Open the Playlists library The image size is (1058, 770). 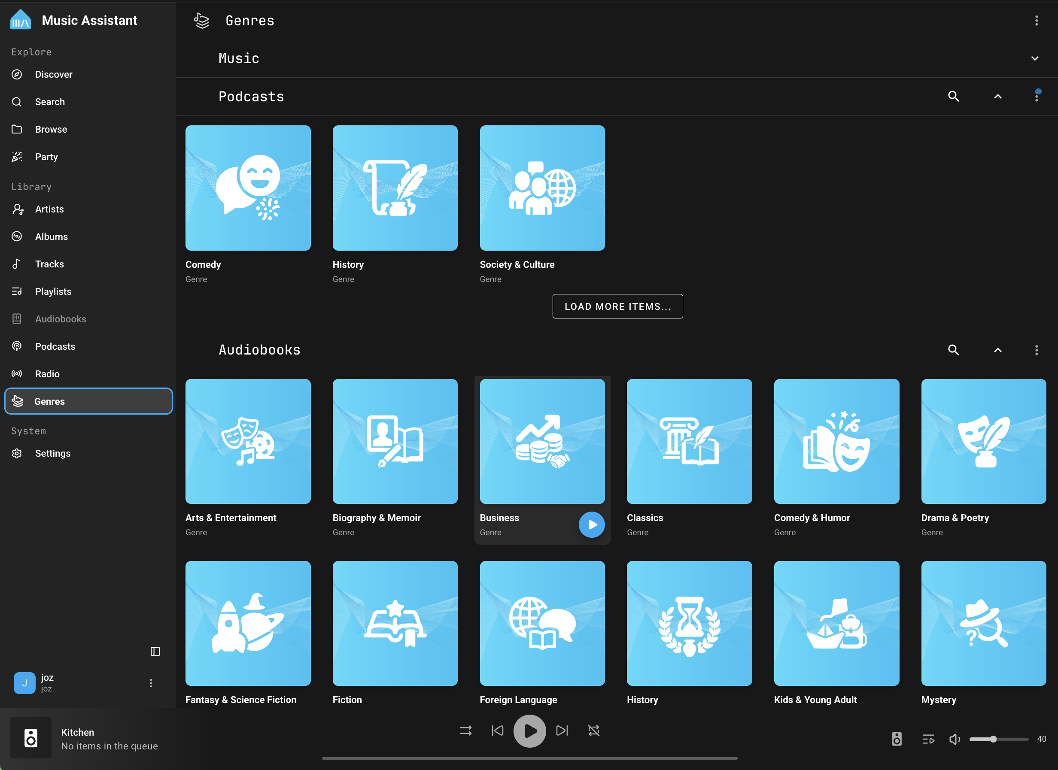tap(88, 291)
